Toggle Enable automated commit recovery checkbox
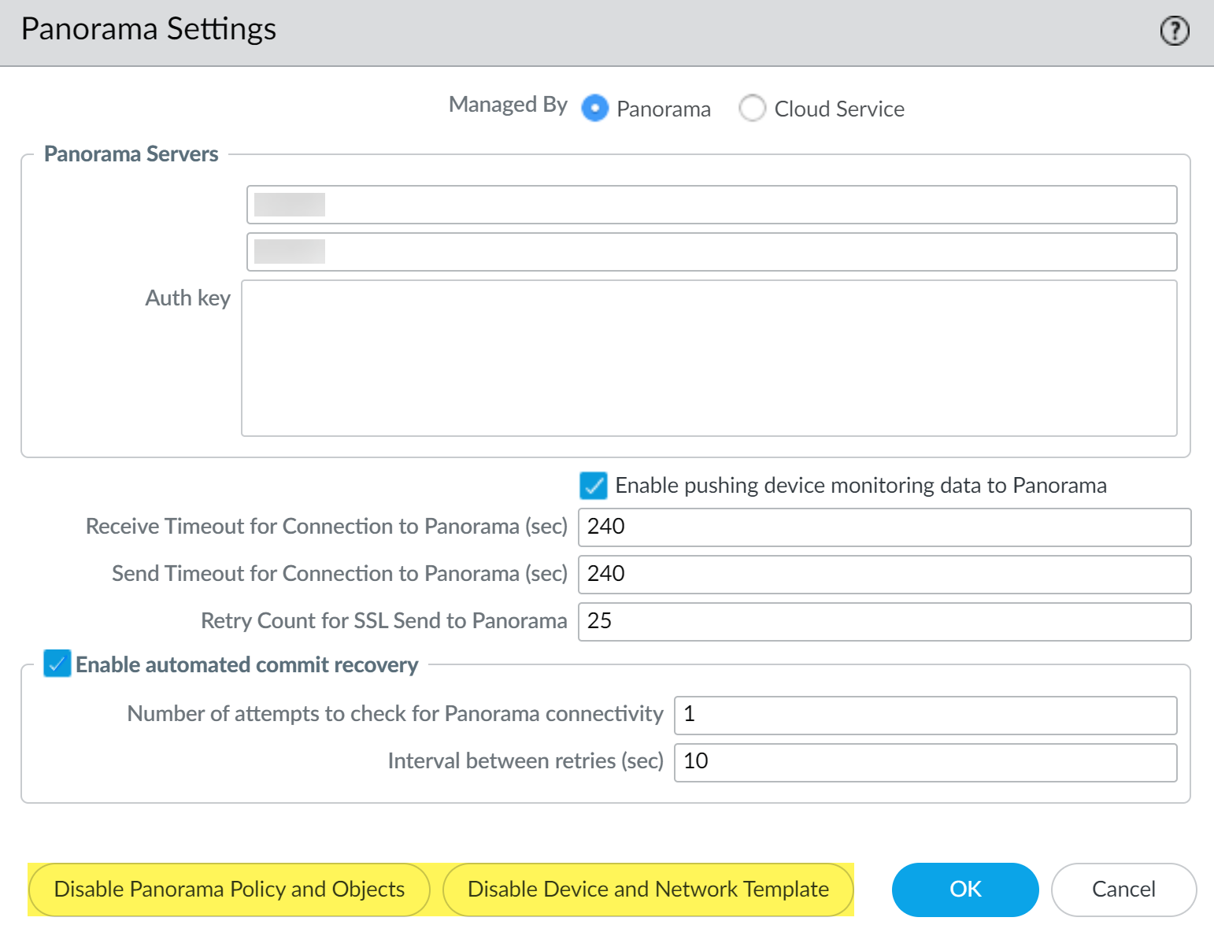1214x947 pixels. tap(57, 664)
